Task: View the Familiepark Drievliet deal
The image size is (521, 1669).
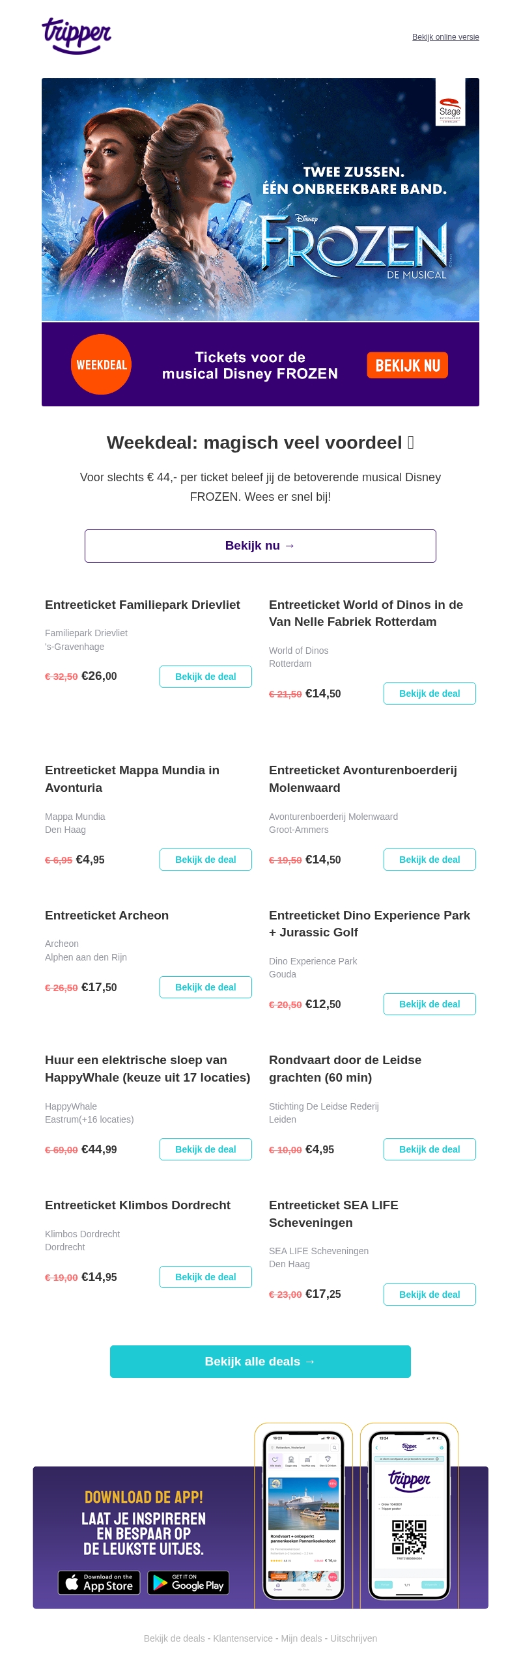Action: coord(206,677)
